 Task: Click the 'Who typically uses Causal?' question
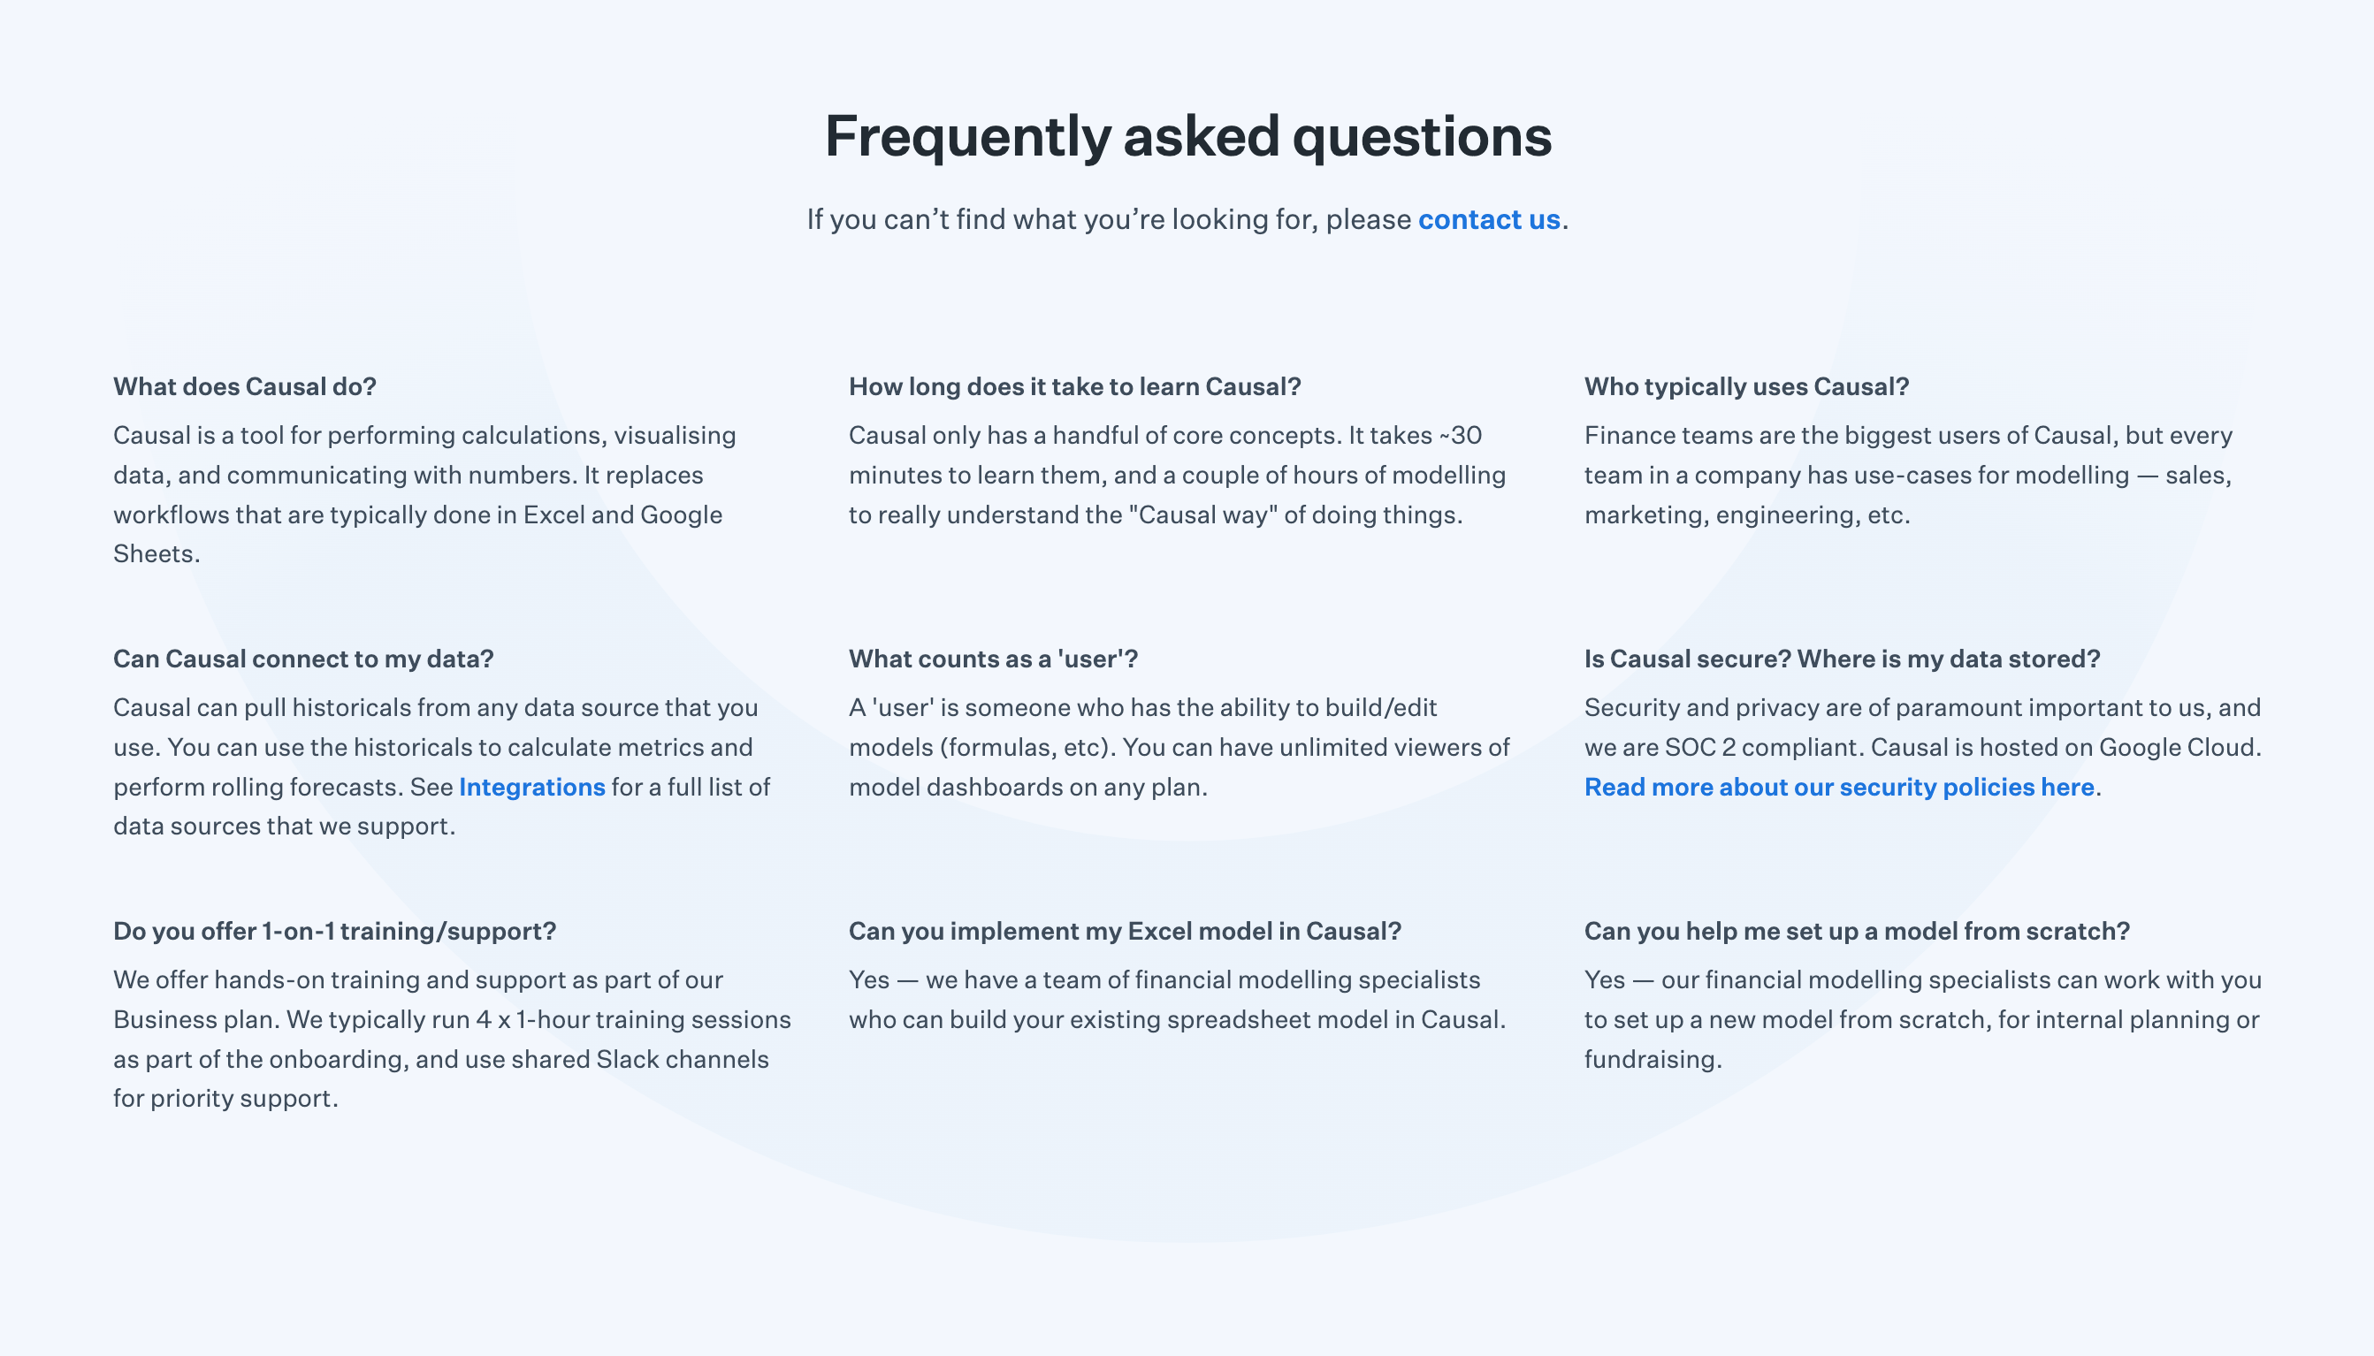[x=1746, y=386]
